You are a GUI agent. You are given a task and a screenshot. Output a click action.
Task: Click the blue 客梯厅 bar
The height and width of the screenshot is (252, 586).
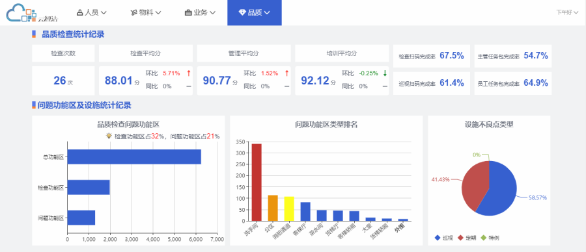(305, 211)
